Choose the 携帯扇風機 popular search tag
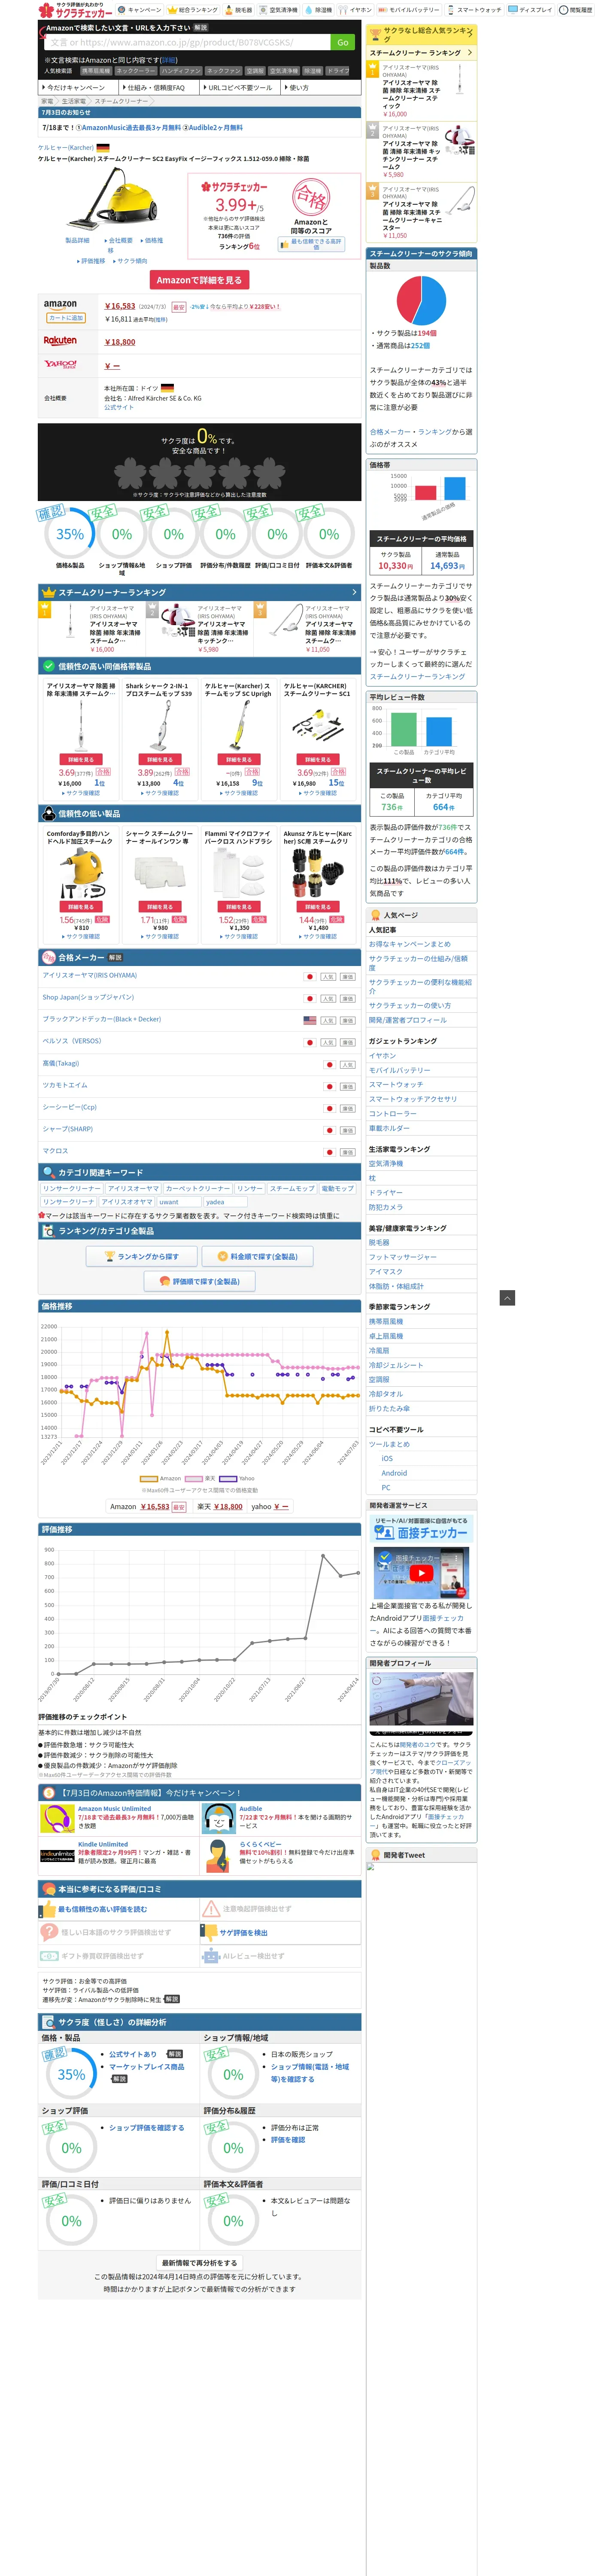The width and height of the screenshot is (595, 2576). (x=96, y=71)
